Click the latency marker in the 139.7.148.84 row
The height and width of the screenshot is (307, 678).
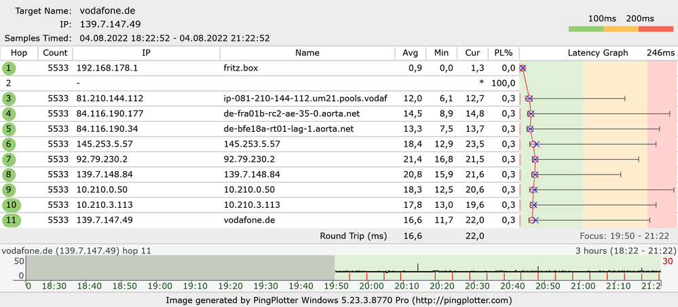click(x=535, y=175)
